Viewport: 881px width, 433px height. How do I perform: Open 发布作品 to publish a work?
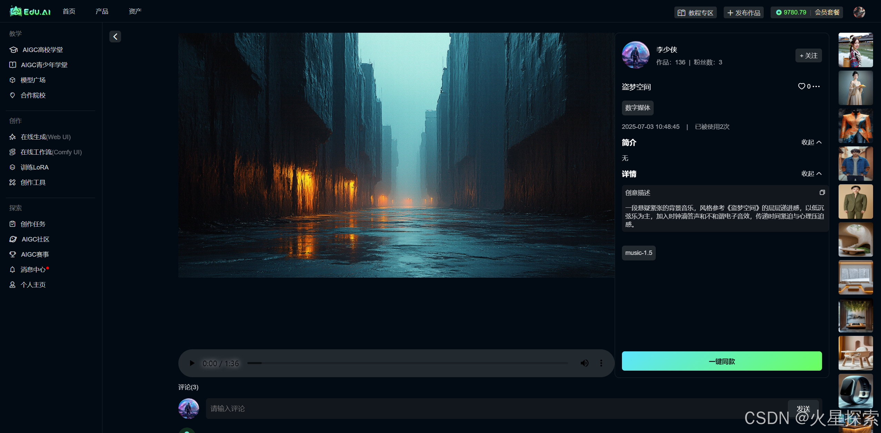pyautogui.click(x=744, y=13)
